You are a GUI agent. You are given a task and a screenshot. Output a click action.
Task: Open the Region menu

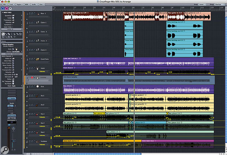(x=20, y=4)
